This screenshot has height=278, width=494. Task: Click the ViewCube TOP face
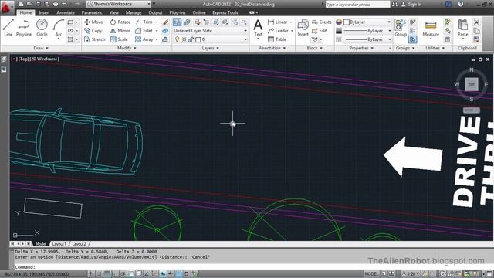(x=472, y=84)
